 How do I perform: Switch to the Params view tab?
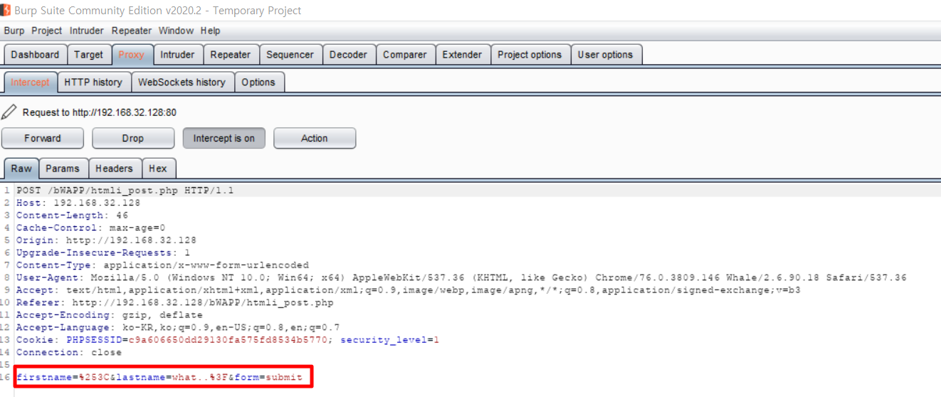pyautogui.click(x=63, y=169)
